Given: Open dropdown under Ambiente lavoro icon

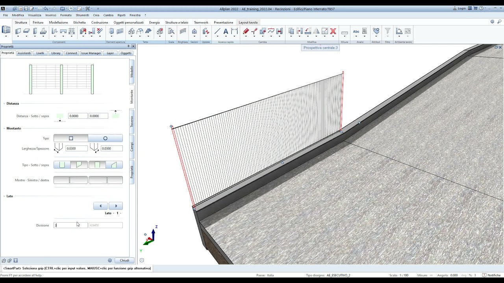Looking at the screenshot, I should [x=399, y=37].
